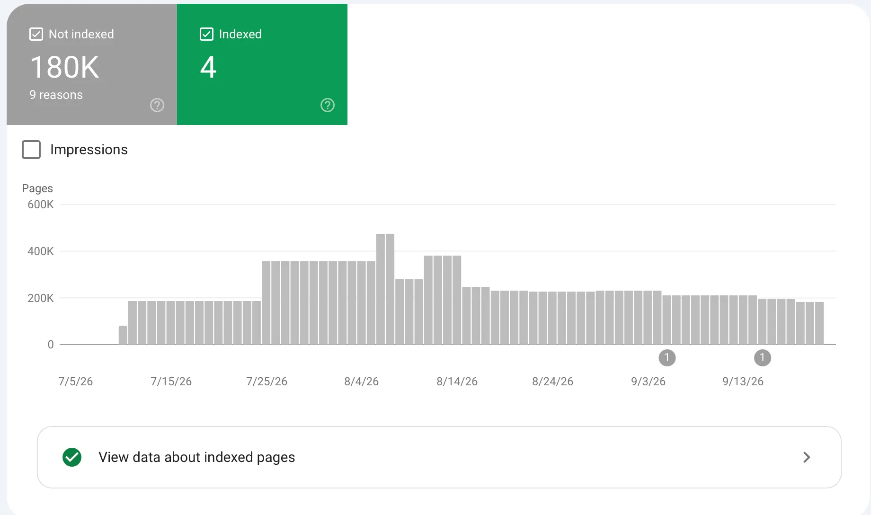Image resolution: width=871 pixels, height=515 pixels.
Task: Open help icon on Not indexed card
Action: 157,105
